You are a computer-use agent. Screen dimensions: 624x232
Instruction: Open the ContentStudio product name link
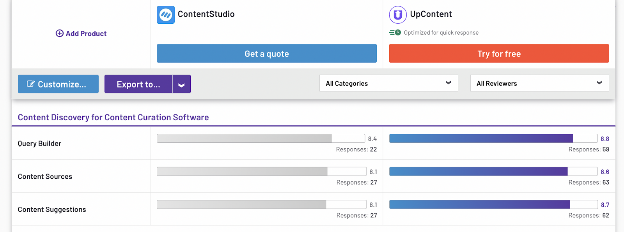pyautogui.click(x=206, y=14)
